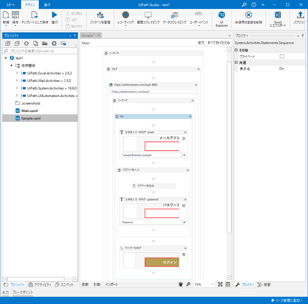Open designer search magnifier at bottom

[x=188, y=284]
